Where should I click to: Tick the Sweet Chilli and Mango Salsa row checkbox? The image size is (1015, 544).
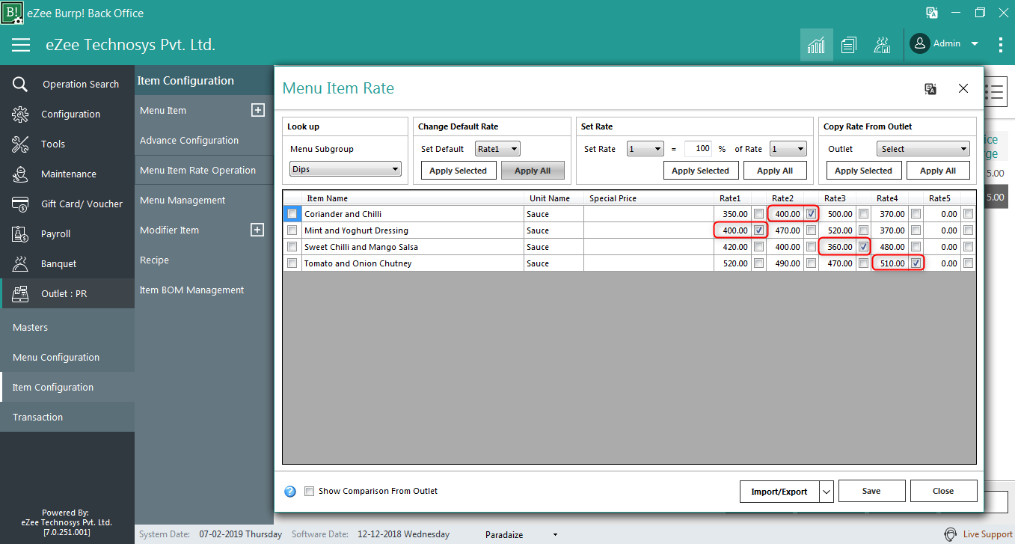pos(292,247)
